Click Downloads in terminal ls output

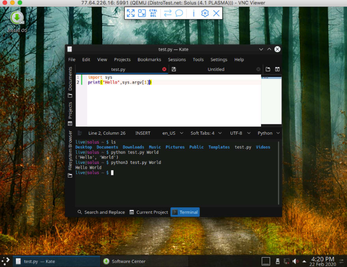click(133, 147)
